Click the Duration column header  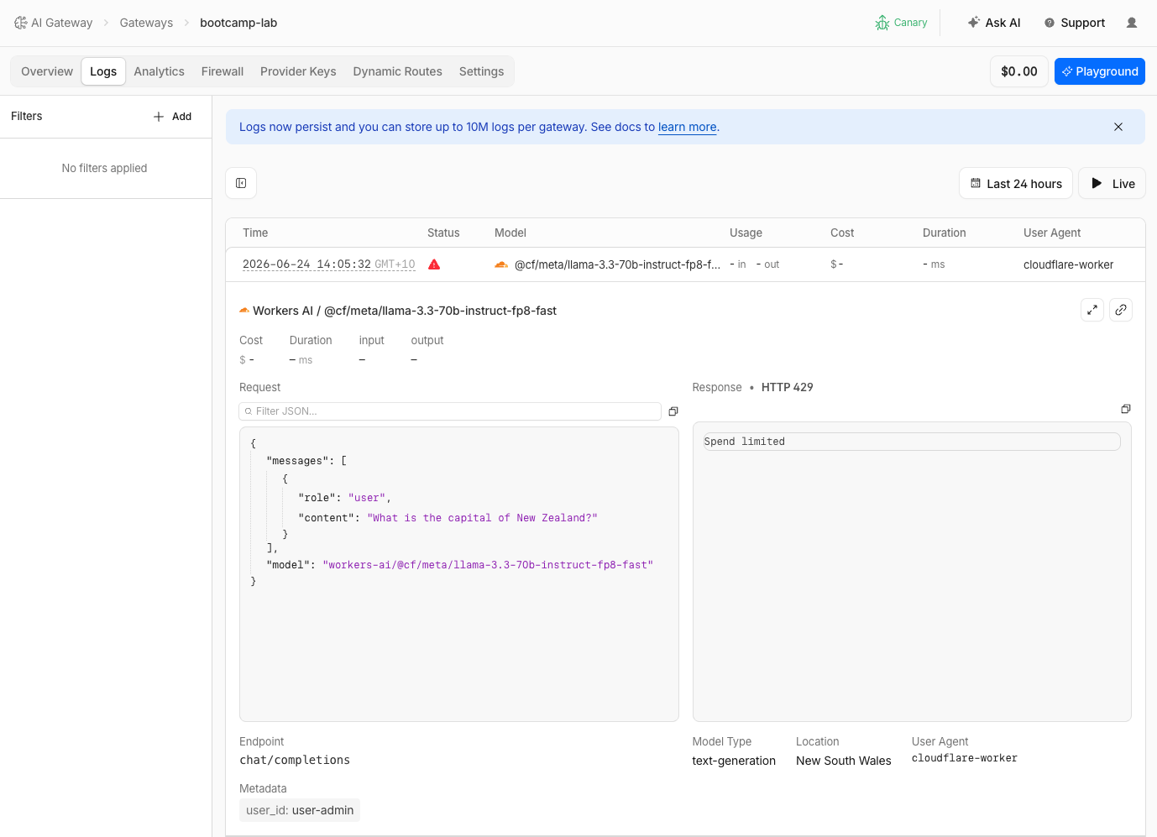[945, 233]
